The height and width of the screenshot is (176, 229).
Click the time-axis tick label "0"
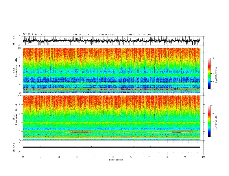pos(23,157)
